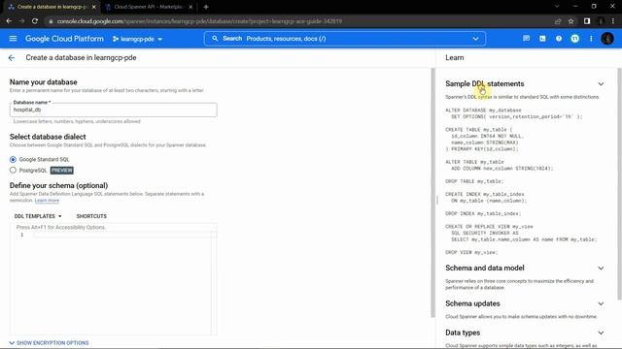Open the DDL TEMPLATES dropdown
The width and height of the screenshot is (622, 349).
(x=38, y=216)
